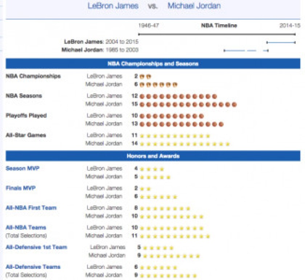Click LeBron's All-Defensive Teams count 6
The width and height of the screenshot is (305, 280).
pos(136,267)
